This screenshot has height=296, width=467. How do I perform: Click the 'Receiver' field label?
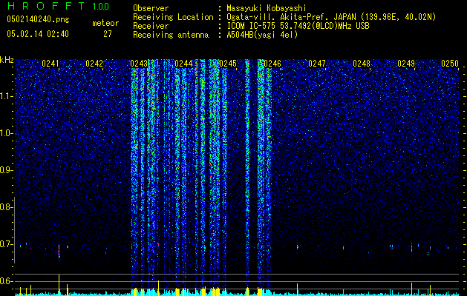[x=151, y=26]
